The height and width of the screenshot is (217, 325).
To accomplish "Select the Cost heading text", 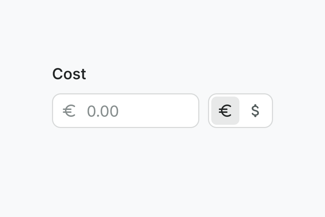I will 69,74.
